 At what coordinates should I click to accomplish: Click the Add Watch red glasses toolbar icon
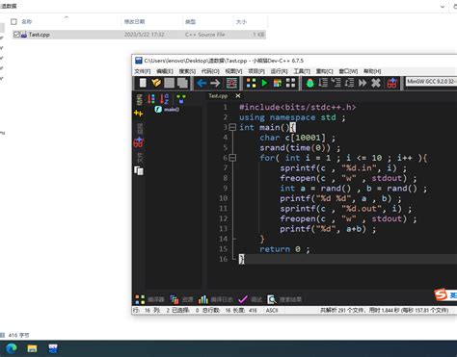click(x=392, y=84)
